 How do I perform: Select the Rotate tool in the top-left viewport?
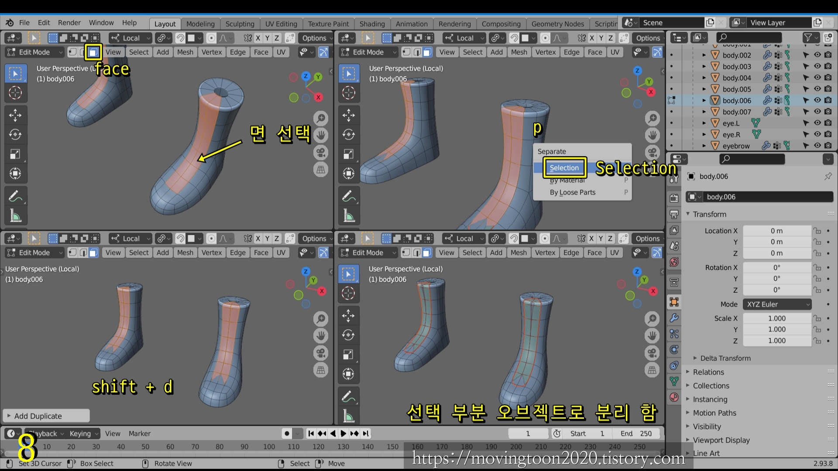point(15,135)
